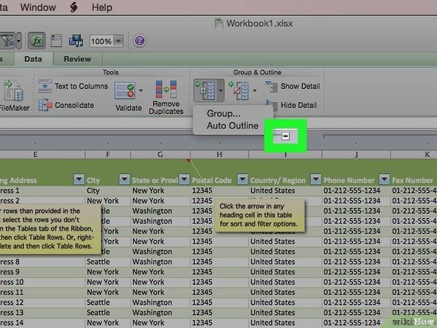
Task: Open the Phone Number filter dropdown
Action: pyautogui.click(x=384, y=180)
